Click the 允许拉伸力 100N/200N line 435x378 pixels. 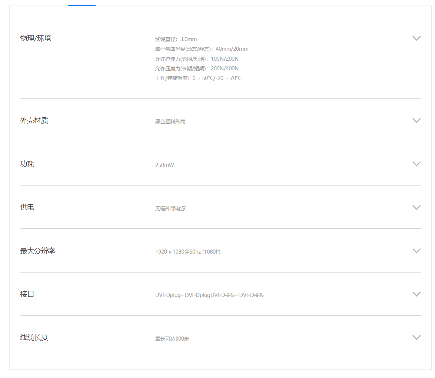197,59
